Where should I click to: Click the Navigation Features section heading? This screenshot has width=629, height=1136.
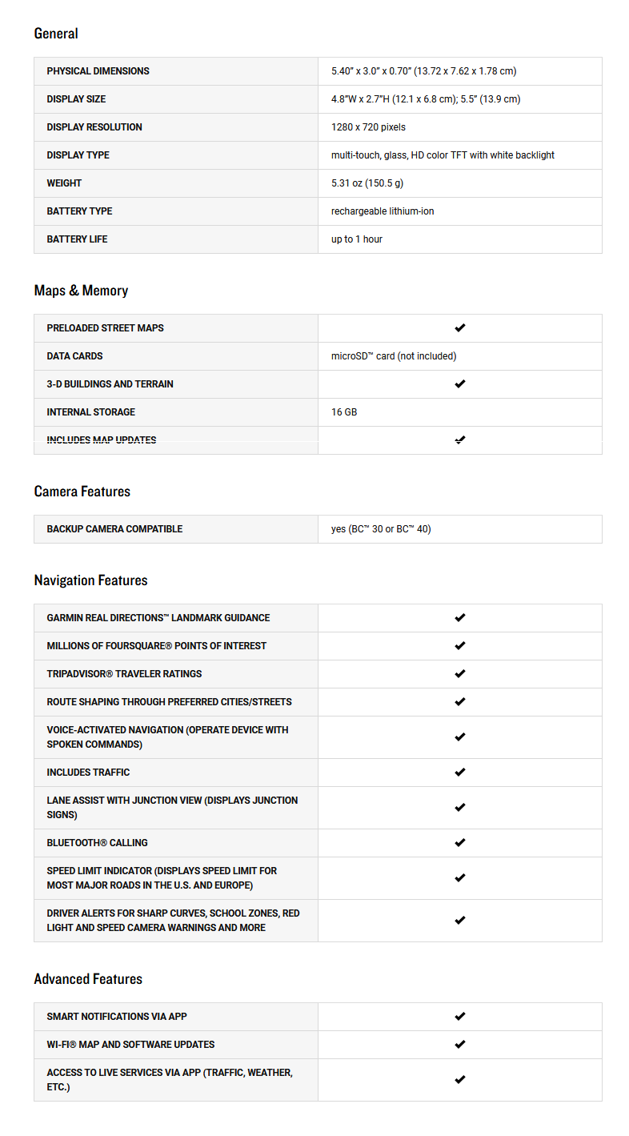click(x=91, y=580)
